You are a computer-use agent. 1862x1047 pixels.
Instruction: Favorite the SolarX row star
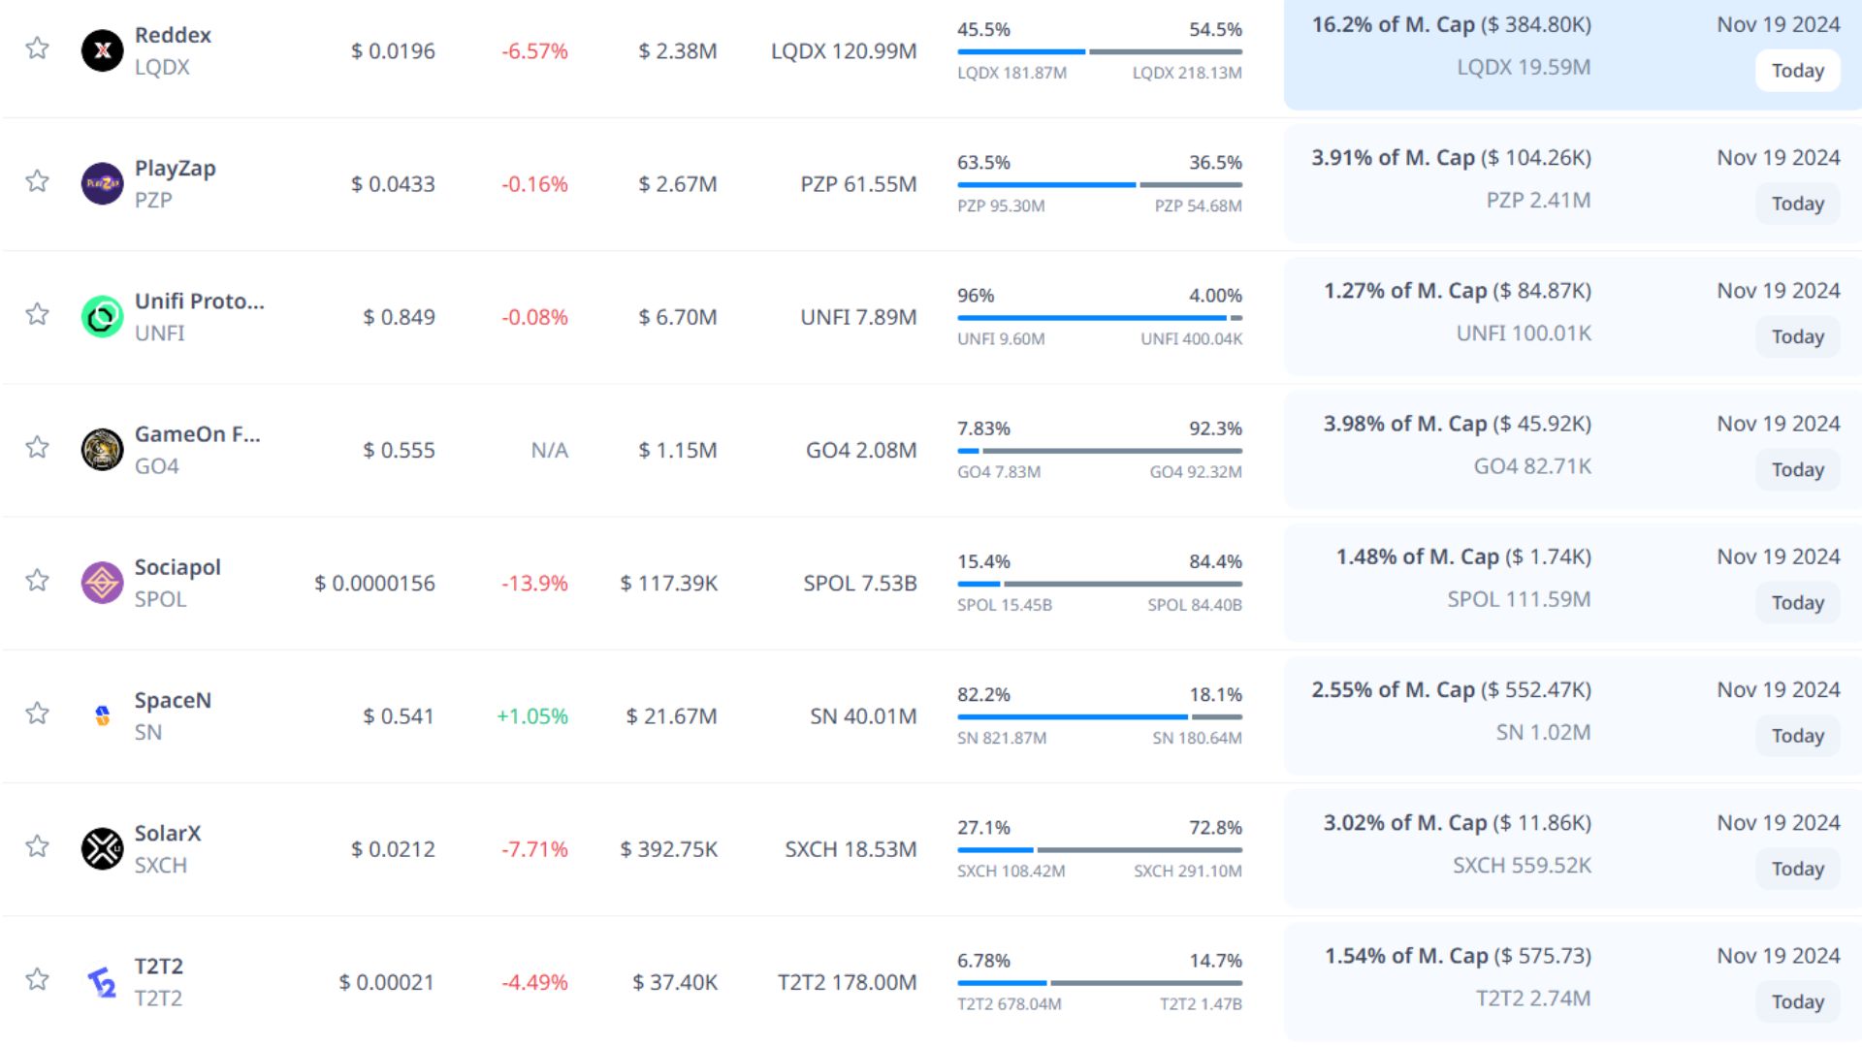click(37, 845)
